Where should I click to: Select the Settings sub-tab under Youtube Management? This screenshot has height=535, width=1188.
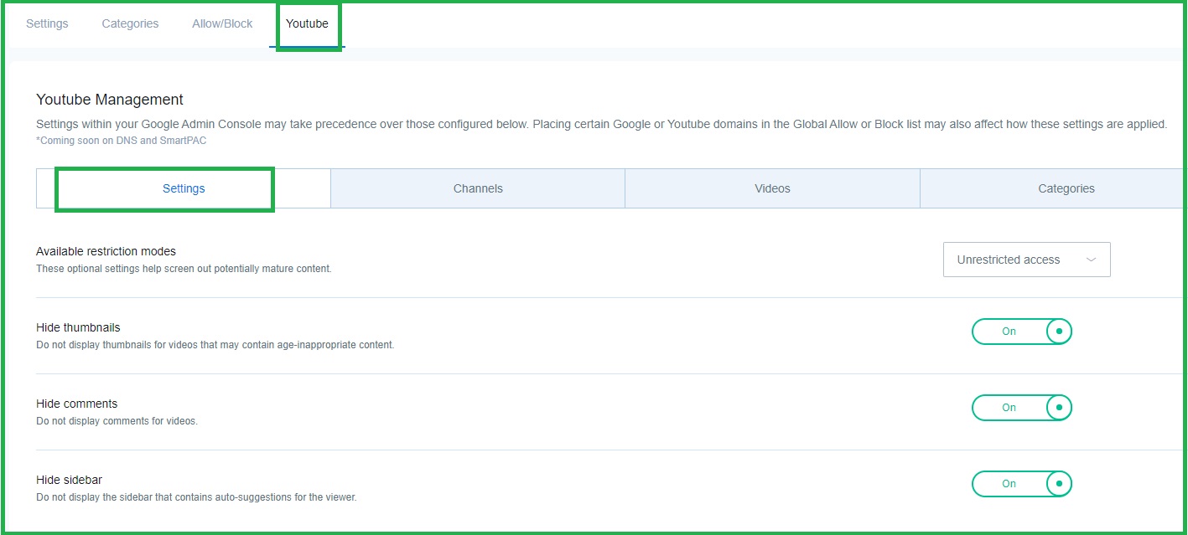click(x=184, y=188)
